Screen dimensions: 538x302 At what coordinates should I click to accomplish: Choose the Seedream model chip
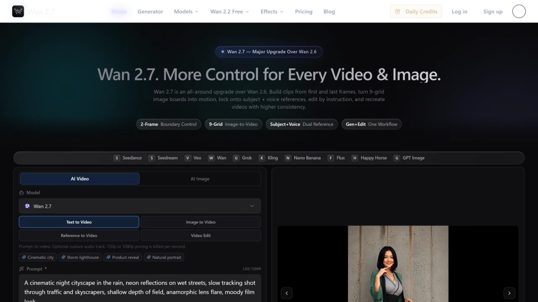click(163, 158)
